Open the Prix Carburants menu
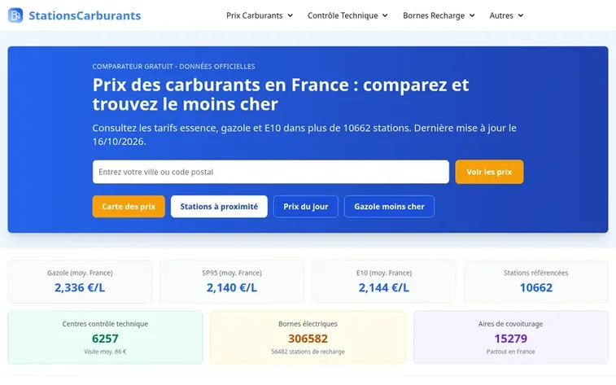The image size is (616, 385). (x=260, y=15)
